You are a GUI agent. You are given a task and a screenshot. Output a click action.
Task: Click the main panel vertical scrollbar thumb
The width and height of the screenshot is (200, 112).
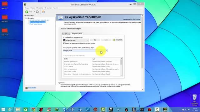[142, 43]
